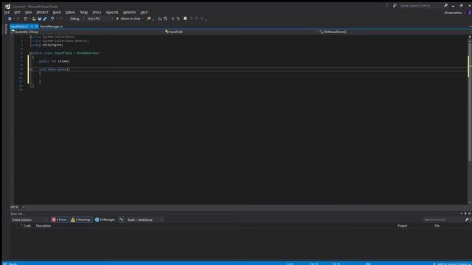
Task: Open the Entire Solution scope dropdown
Action: [x=29, y=220]
